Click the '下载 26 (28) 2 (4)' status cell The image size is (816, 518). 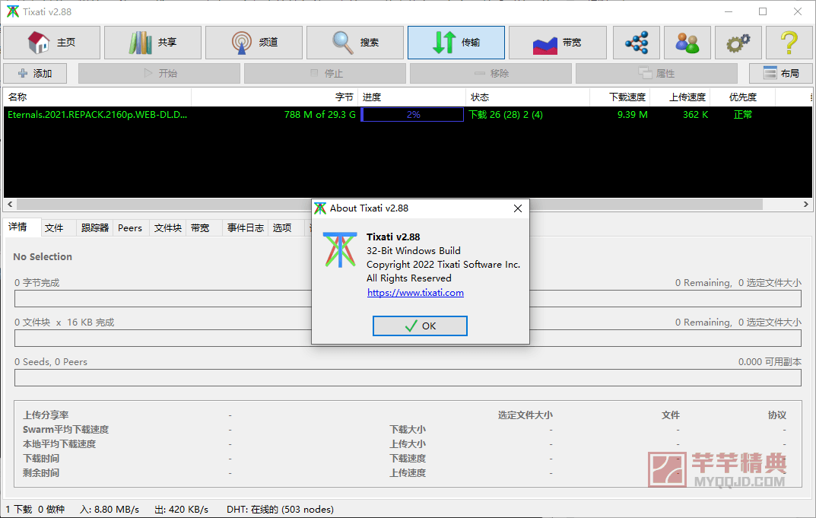[x=505, y=115]
